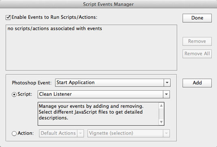The height and width of the screenshot is (147, 217).
Task: Click the arrow beside Clean Listener
Action: coord(166,94)
